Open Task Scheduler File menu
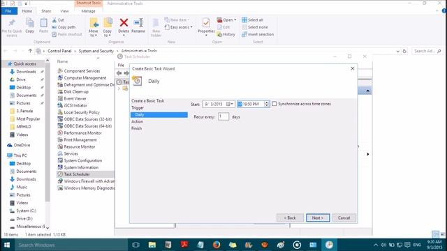 pos(121,65)
